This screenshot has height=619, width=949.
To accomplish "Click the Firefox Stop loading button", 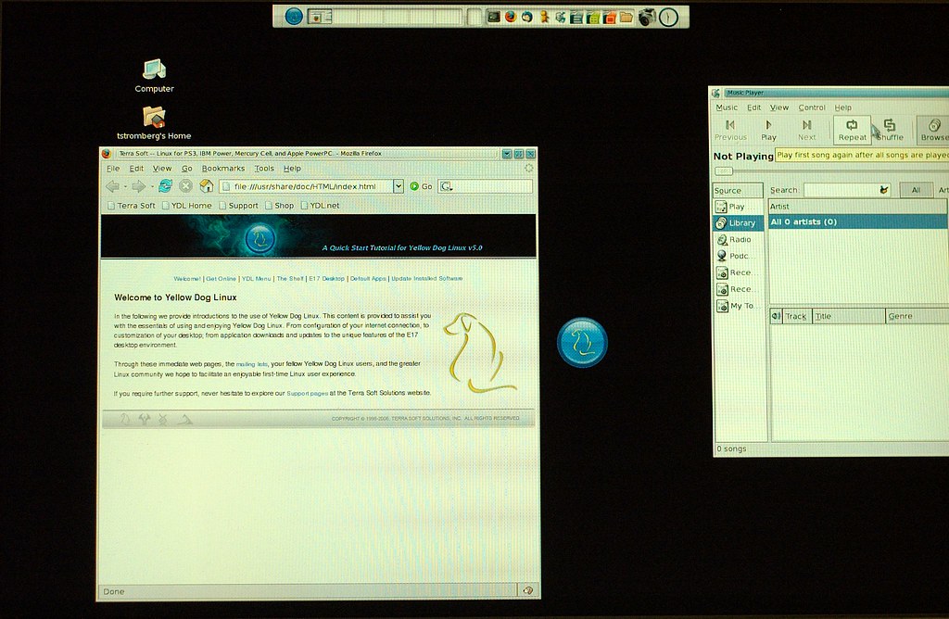I will [x=185, y=185].
